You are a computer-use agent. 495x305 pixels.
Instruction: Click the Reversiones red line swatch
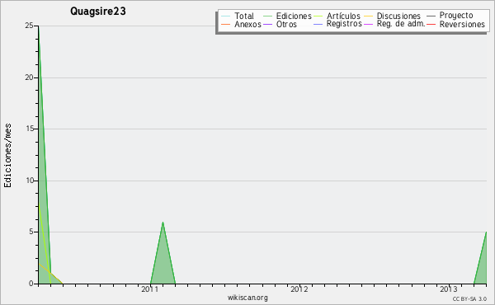coord(431,24)
